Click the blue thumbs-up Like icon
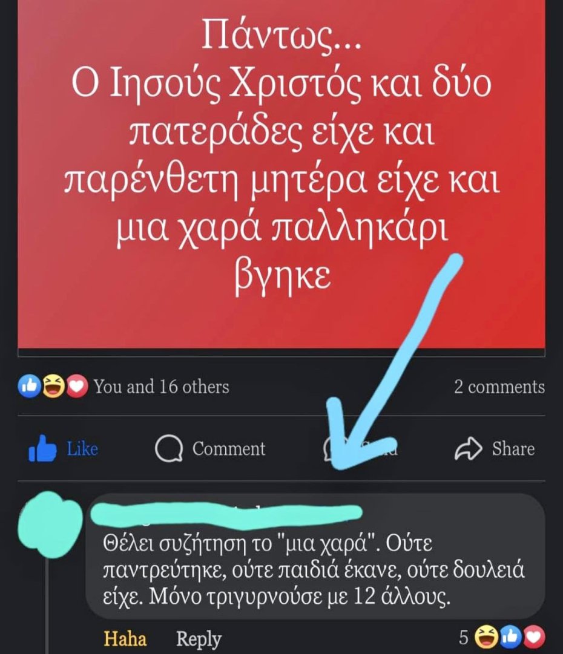This screenshot has height=654, width=563. point(42,448)
